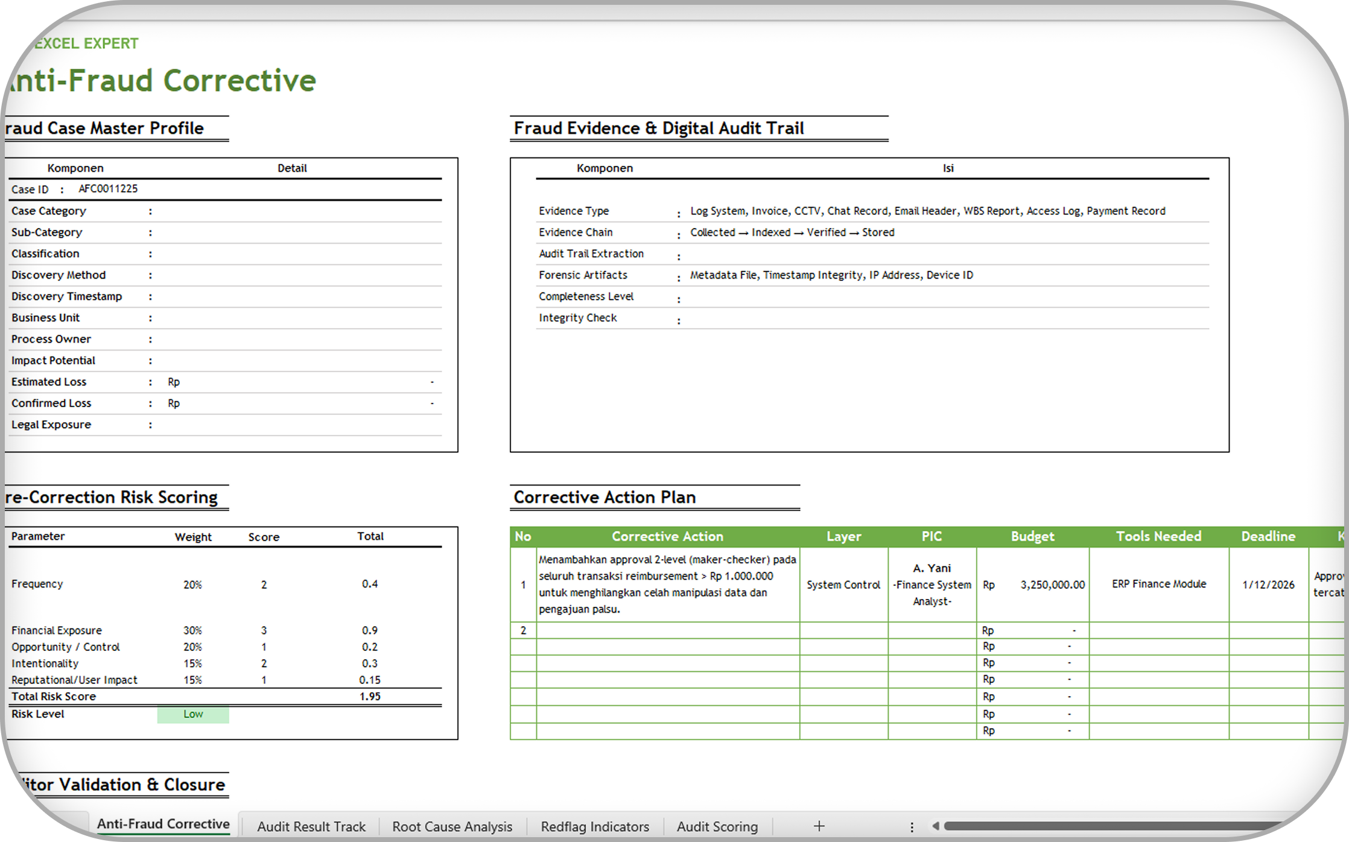1349x842 pixels.
Task: Select the green Low risk level cell
Action: (193, 714)
